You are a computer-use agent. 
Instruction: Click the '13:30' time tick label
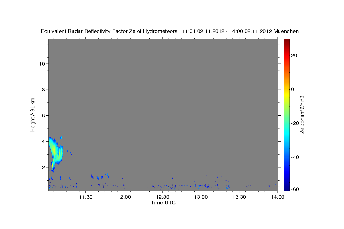(239, 197)
